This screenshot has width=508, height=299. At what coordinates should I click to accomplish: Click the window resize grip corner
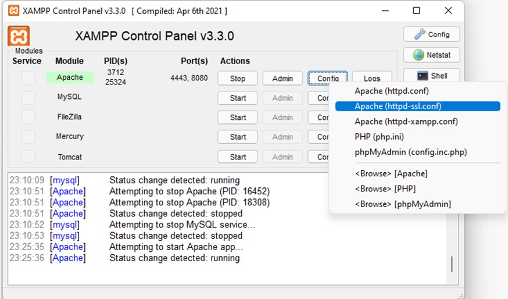tap(460, 296)
